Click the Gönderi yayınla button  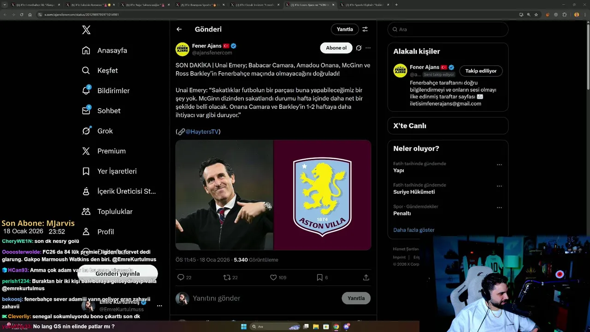[x=118, y=273]
